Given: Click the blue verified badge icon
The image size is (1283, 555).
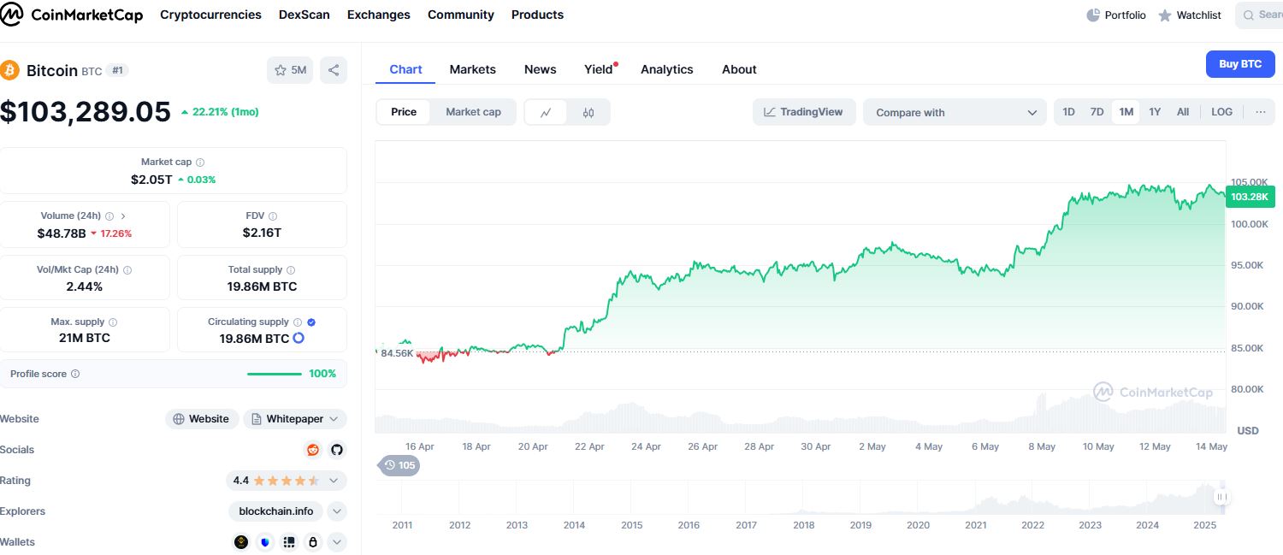Looking at the screenshot, I should [311, 322].
